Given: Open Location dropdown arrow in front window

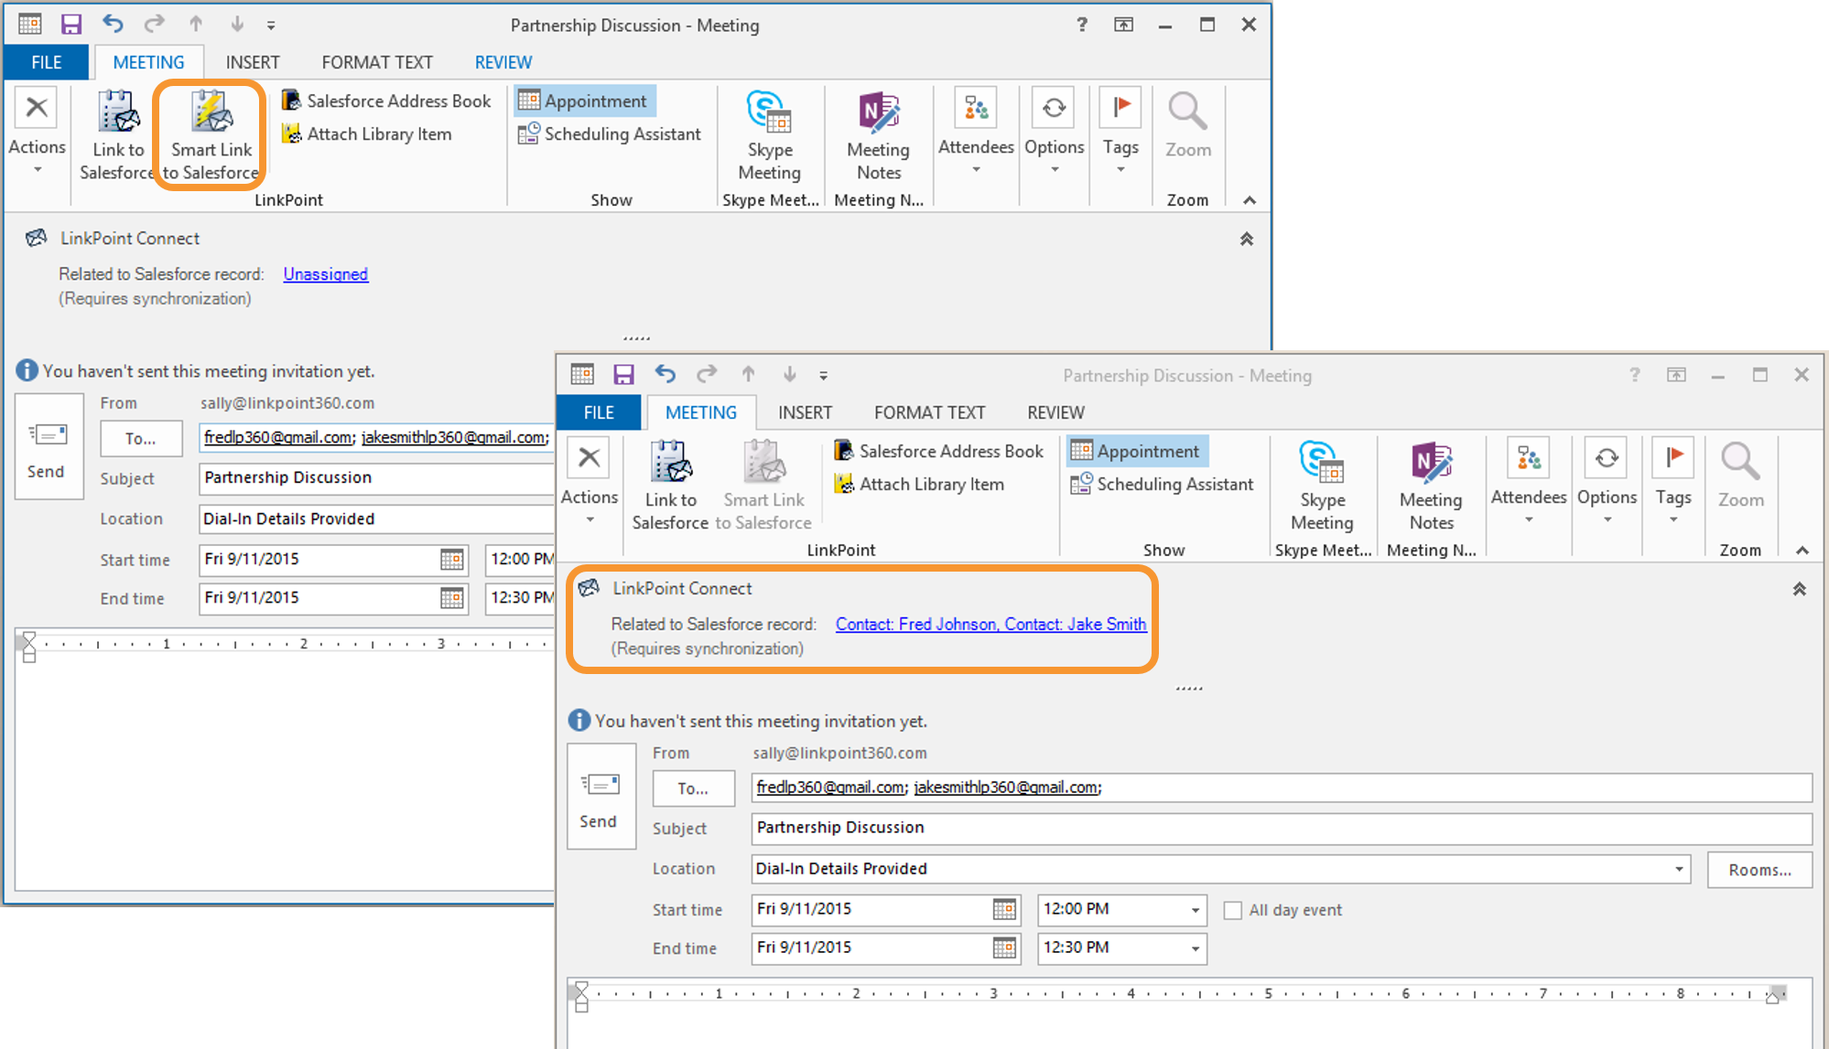Looking at the screenshot, I should [1679, 869].
